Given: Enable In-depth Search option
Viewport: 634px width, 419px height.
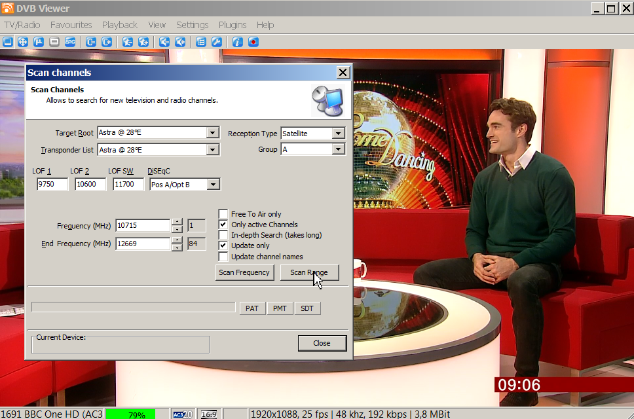Looking at the screenshot, I should point(223,235).
